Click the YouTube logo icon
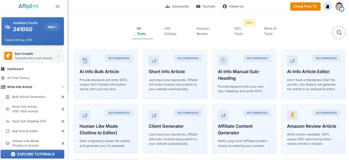This screenshot has width=349, height=160. click(x=198, y=6)
